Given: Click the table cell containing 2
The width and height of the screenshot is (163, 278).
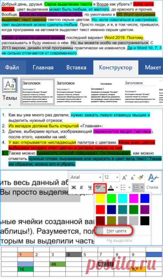Looking at the screenshot, I should (41, 255).
